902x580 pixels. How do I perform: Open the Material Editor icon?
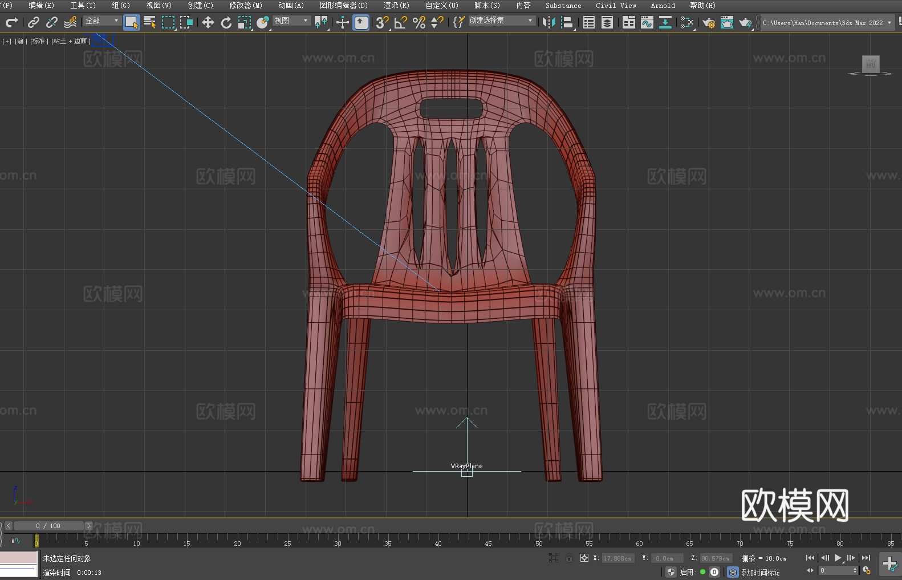coord(687,22)
